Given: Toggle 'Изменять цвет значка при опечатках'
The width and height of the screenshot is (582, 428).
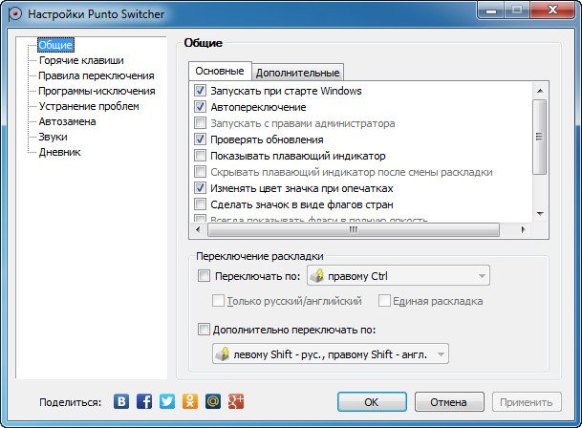Looking at the screenshot, I should [200, 188].
